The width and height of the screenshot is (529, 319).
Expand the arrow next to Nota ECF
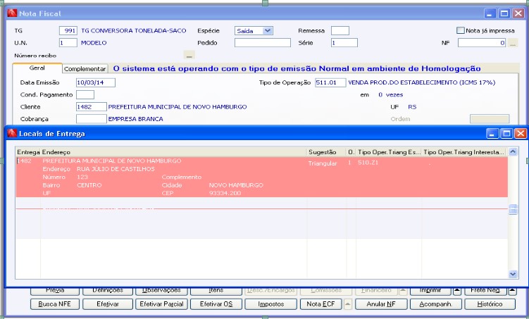[348, 304]
